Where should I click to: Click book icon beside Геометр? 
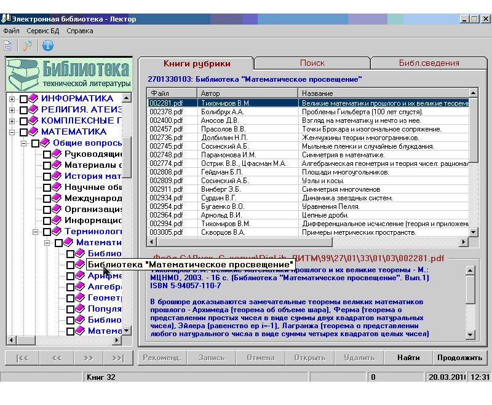click(x=80, y=297)
